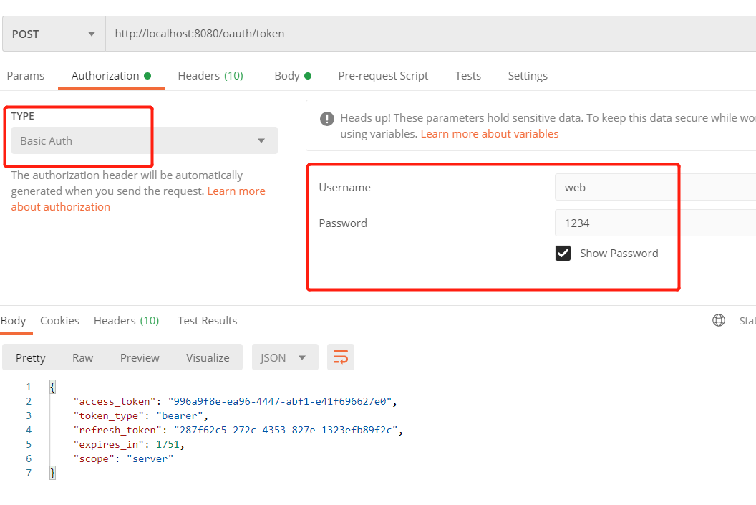Click the heads up warning icon
This screenshot has height=505, width=756.
[327, 119]
